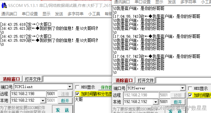211x113 pixels.
Task: Open 显示 menu in left window
Action: pyautogui.click(x=46, y=14)
